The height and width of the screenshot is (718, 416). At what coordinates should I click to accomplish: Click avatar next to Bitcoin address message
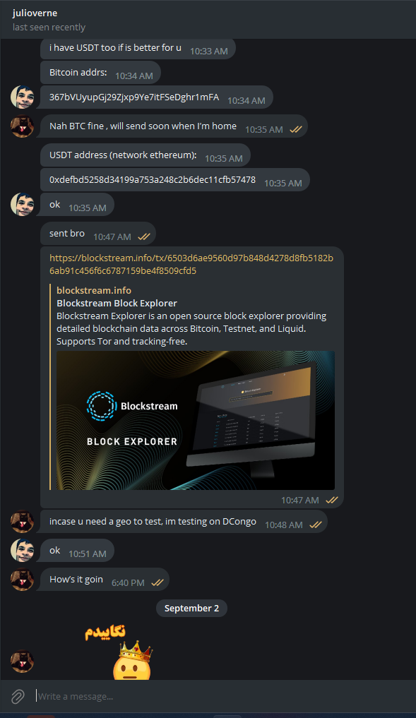tap(23, 97)
